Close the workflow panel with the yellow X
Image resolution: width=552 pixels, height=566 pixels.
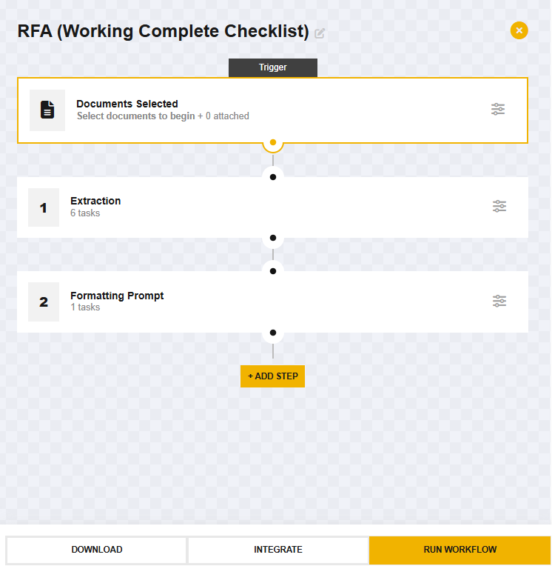click(519, 30)
